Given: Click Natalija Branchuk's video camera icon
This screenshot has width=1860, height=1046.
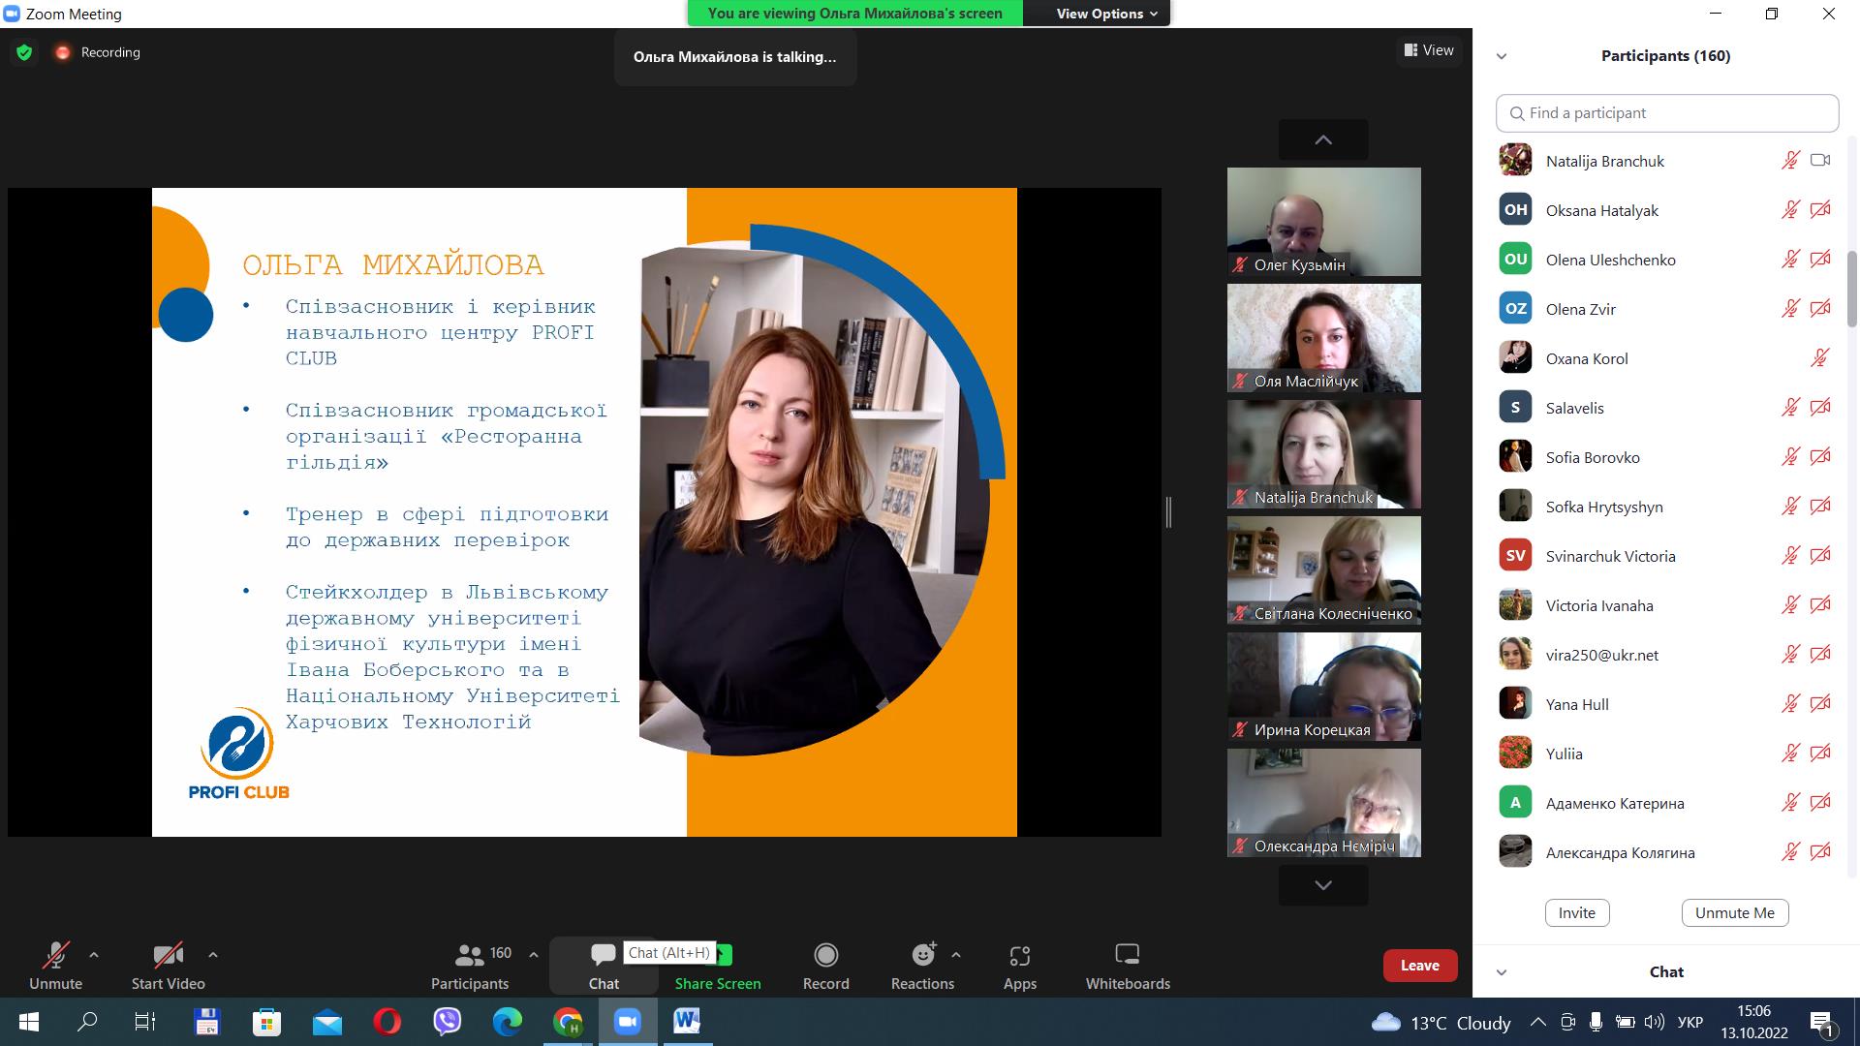Looking at the screenshot, I should click(1820, 161).
